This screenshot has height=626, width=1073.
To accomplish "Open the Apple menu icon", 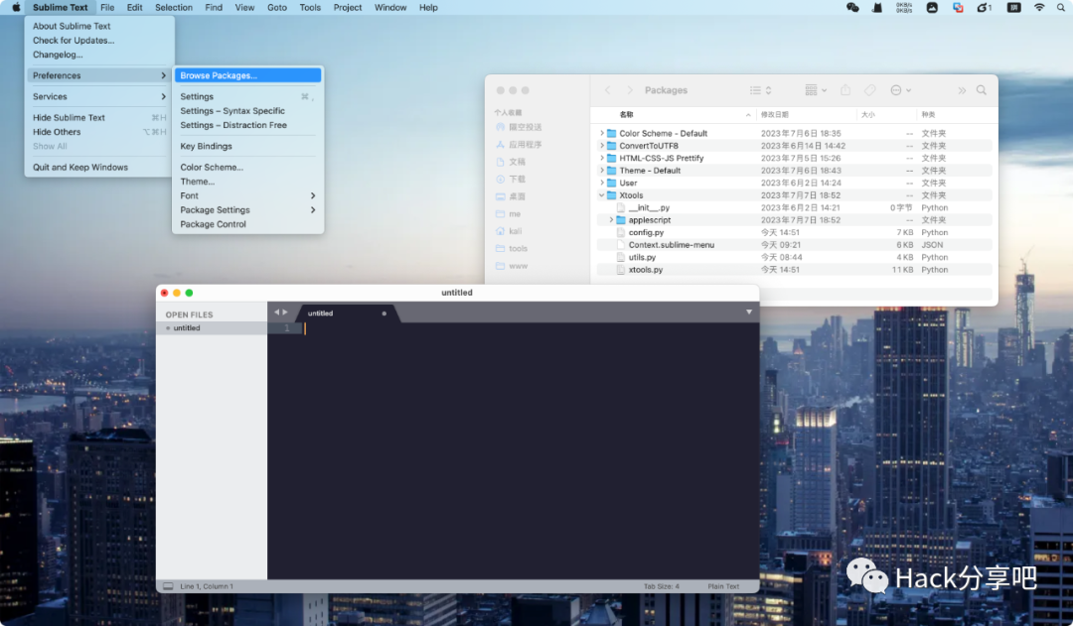I will pos(16,8).
